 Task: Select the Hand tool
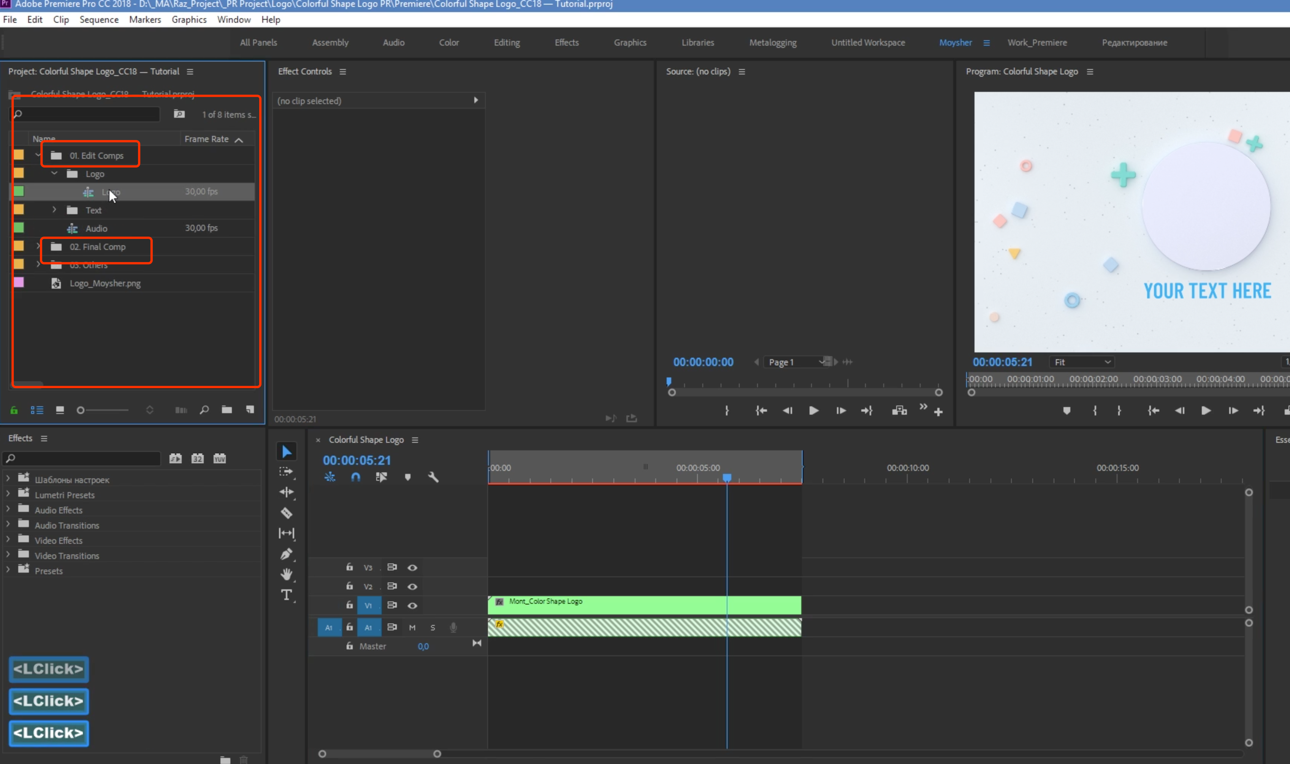287,574
